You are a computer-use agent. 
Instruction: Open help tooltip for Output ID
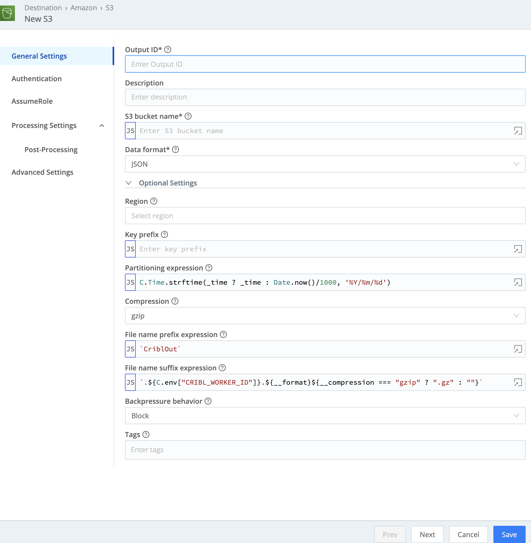pos(168,50)
